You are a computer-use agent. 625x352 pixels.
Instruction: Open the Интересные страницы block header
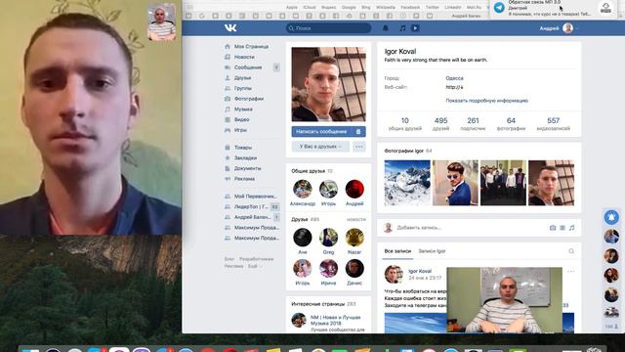(x=323, y=304)
